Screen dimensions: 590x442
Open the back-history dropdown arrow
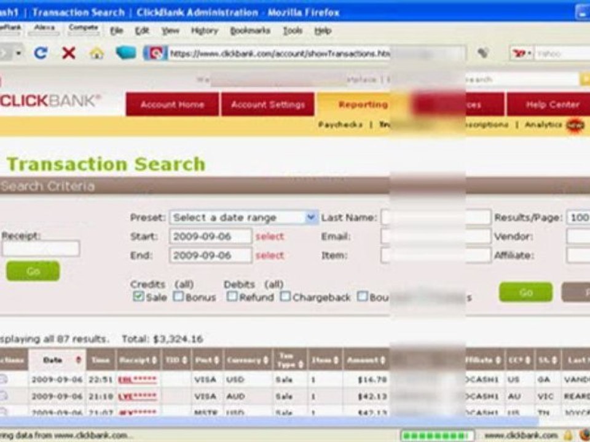[x=18, y=53]
